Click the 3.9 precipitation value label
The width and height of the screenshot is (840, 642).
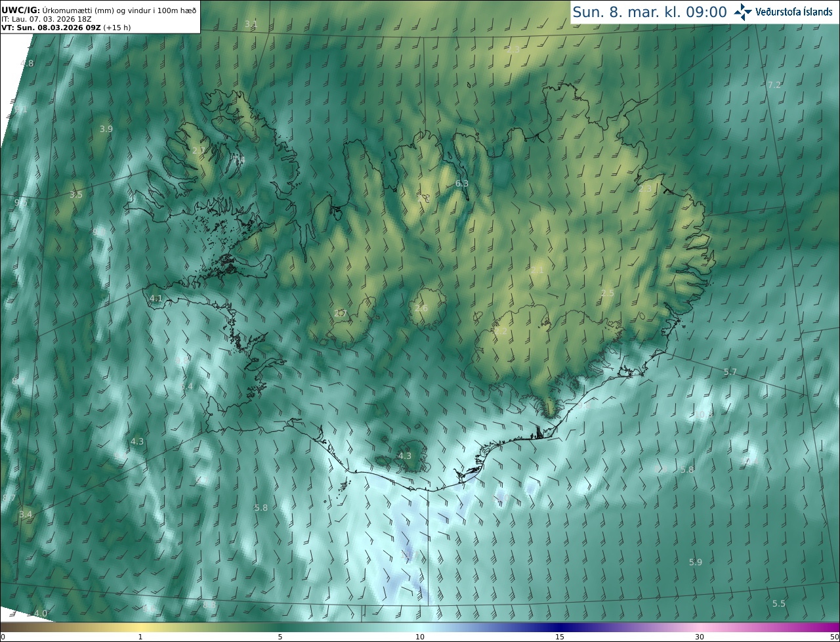(x=106, y=129)
